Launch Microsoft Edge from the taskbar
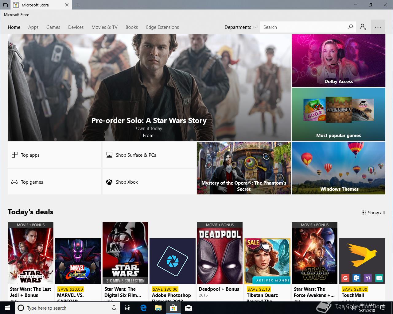 point(143,308)
